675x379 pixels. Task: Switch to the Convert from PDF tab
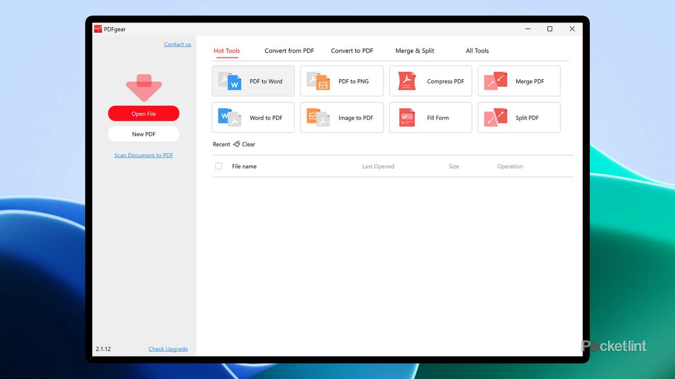tap(289, 51)
